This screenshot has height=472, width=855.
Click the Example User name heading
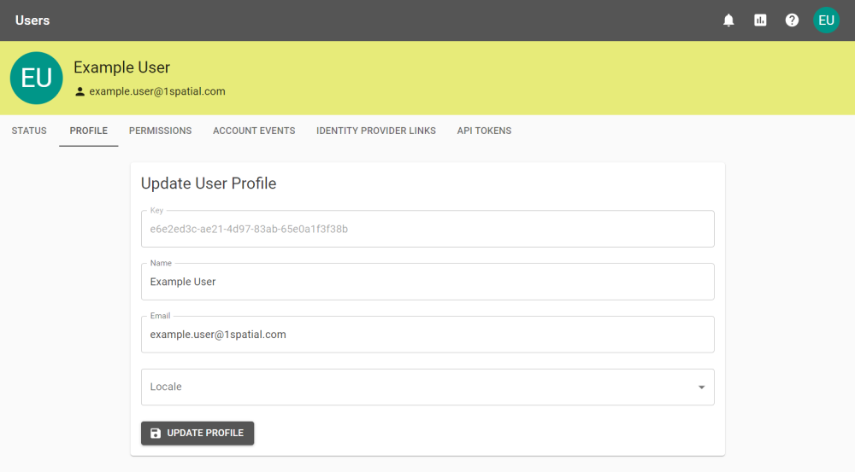[121, 67]
